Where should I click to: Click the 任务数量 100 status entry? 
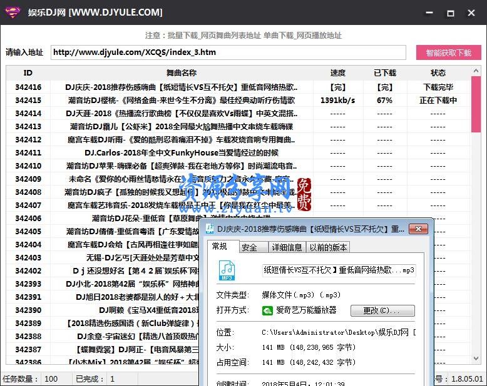point(30,379)
